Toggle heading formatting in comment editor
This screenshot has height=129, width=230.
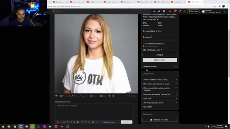point(83,122)
